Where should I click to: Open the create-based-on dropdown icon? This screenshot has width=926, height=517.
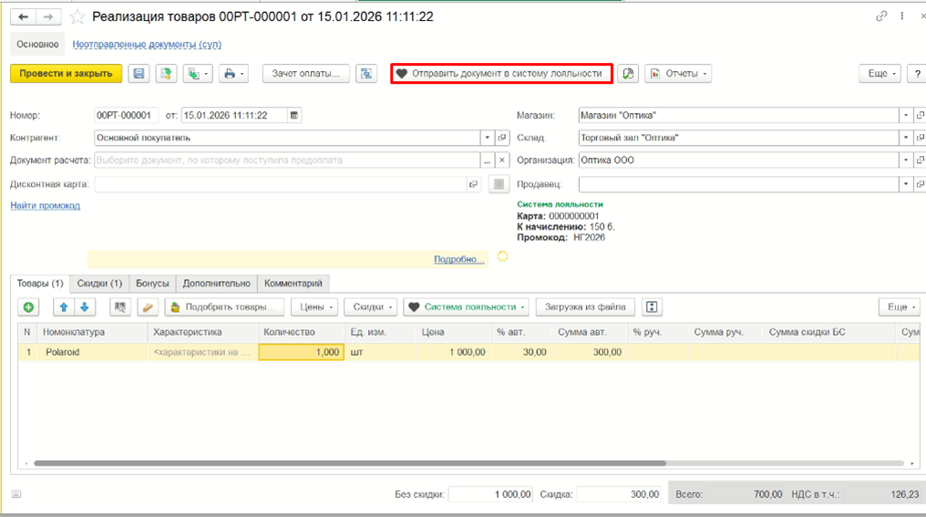[197, 74]
